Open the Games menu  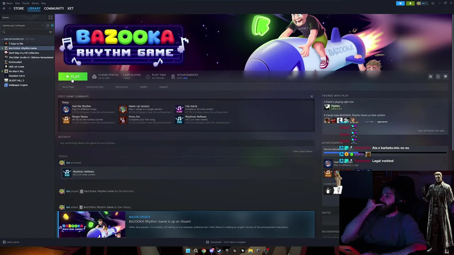(x=35, y=3)
